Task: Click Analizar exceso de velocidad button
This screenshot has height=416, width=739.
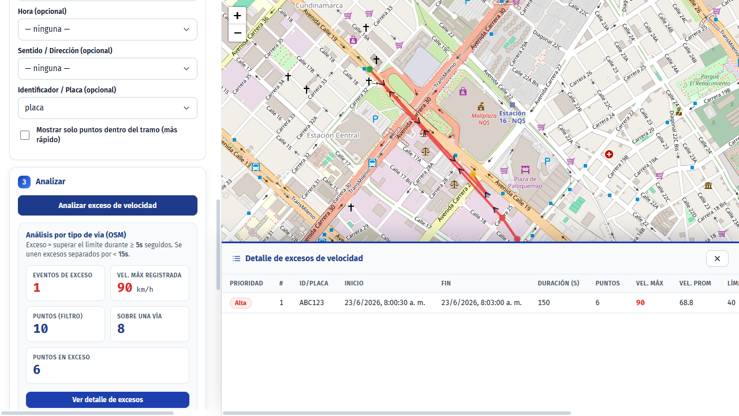Action: (x=107, y=206)
